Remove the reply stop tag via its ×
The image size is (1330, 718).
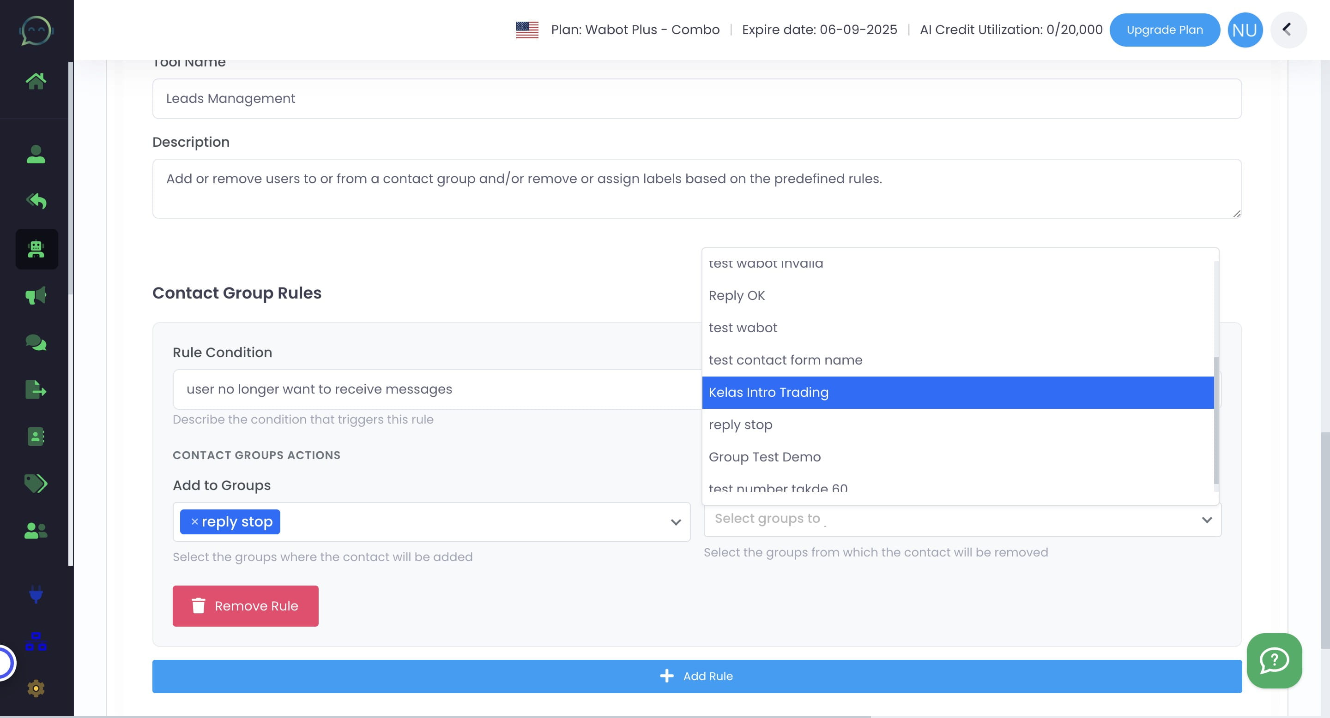pos(193,521)
